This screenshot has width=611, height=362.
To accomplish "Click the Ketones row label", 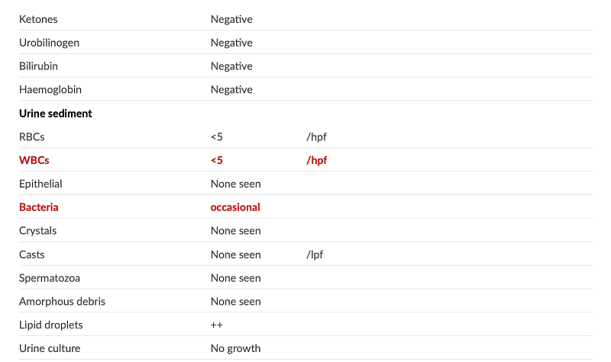I will 38,19.
